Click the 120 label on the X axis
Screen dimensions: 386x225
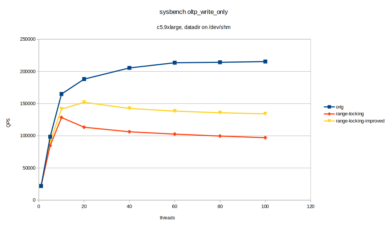click(310, 207)
